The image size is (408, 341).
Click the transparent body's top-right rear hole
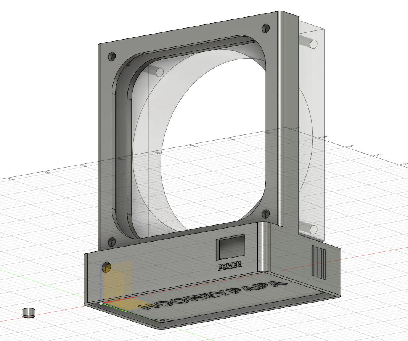point(313,44)
